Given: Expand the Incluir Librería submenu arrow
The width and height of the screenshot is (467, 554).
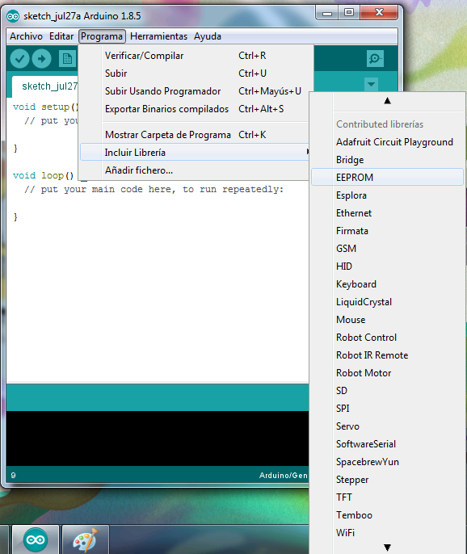Looking at the screenshot, I should point(308,152).
